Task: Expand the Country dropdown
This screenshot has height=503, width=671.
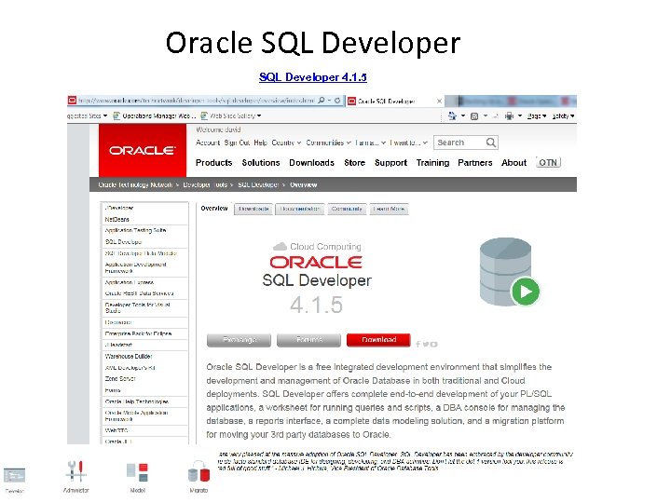Action: click(286, 143)
